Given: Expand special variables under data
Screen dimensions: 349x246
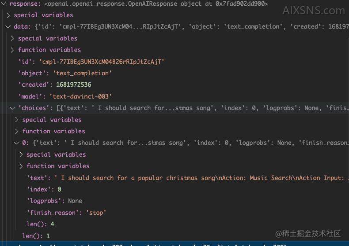Looking at the screenshot, I should click(x=12, y=38).
